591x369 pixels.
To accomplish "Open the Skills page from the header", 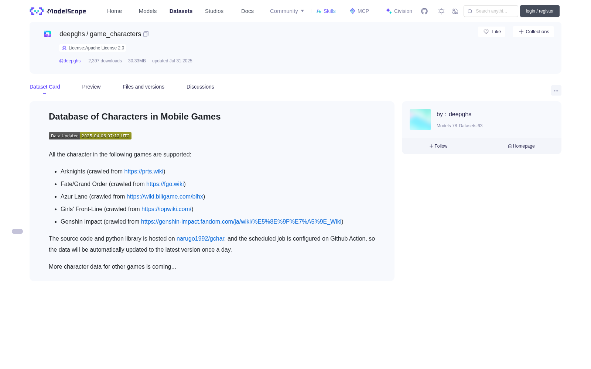I will pos(326,11).
